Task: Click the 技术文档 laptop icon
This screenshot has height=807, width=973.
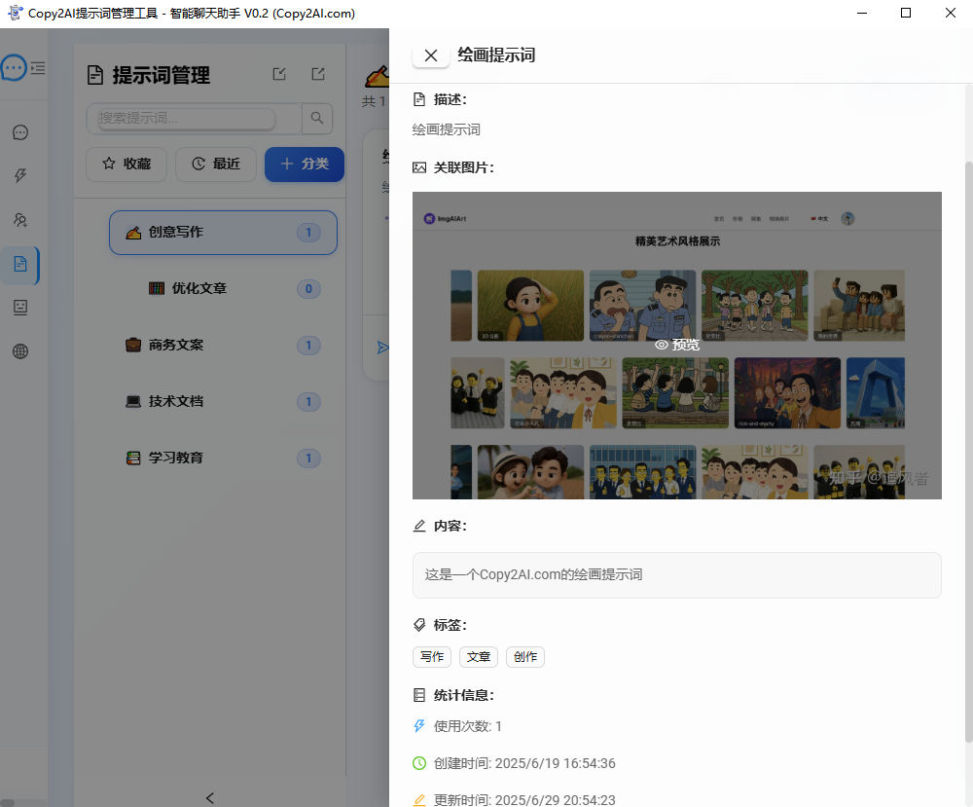Action: [x=133, y=402]
